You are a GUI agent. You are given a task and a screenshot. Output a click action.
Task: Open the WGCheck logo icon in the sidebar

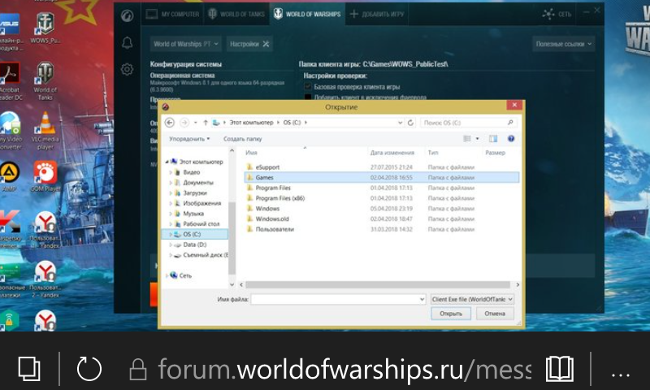[x=127, y=15]
